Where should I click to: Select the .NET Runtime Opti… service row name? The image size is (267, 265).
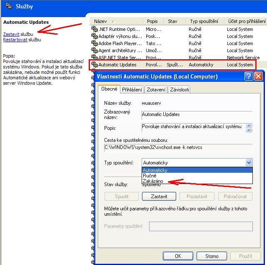click(119, 29)
